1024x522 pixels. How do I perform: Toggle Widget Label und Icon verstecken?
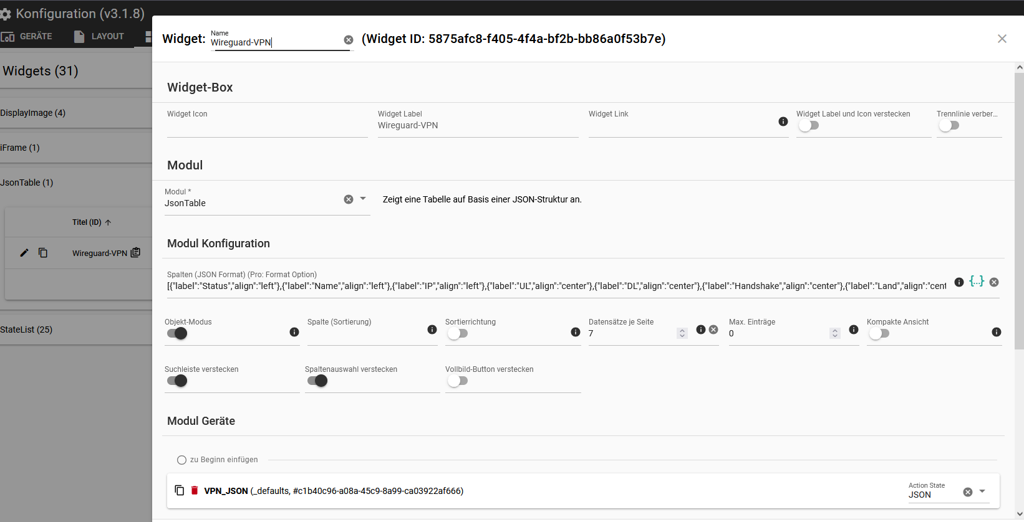click(809, 125)
